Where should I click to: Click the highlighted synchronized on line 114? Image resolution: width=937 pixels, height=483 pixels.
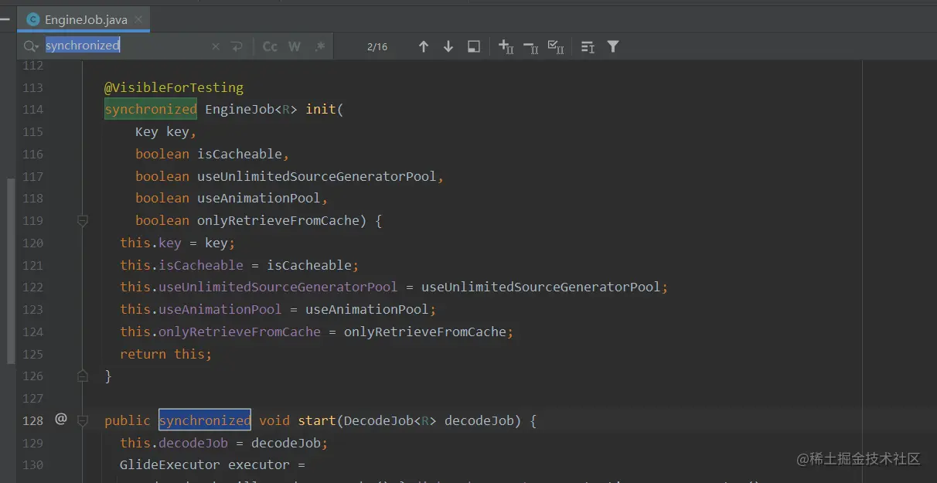coord(151,110)
